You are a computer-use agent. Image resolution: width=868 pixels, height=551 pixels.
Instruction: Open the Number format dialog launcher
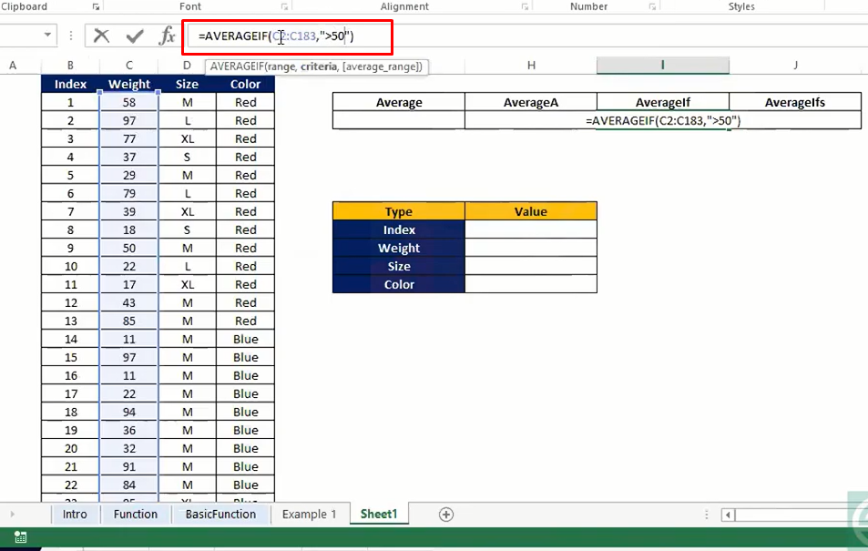pos(652,6)
